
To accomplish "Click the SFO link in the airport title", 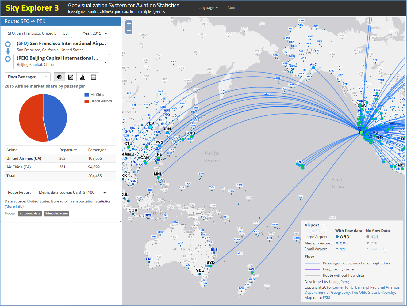I will (x=23, y=43).
